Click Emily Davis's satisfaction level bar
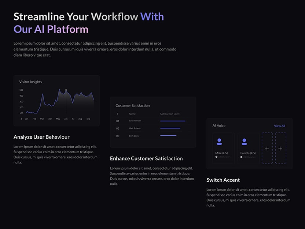 coord(168,135)
